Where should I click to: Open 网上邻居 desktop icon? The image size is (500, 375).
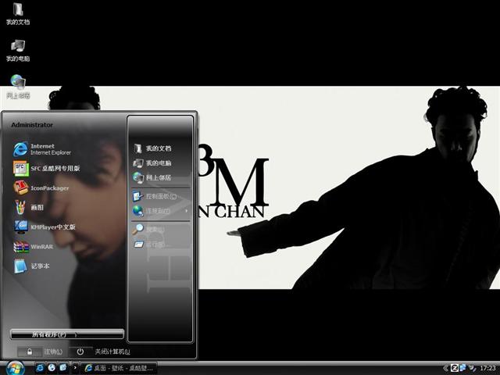click(x=18, y=87)
